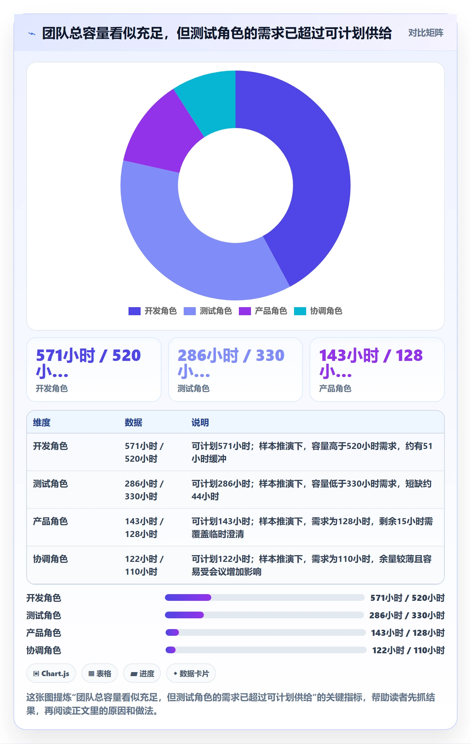Toggle the 协调角色 legend color box

point(300,311)
